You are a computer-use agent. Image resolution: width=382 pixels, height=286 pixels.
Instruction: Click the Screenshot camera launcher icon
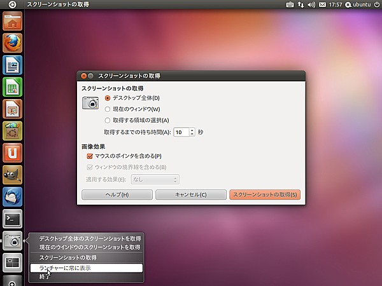coord(13,241)
